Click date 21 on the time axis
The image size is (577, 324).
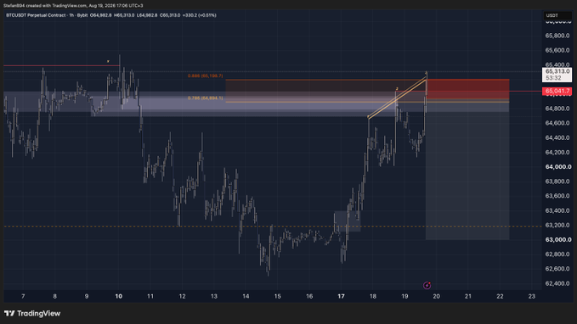coord(468,296)
